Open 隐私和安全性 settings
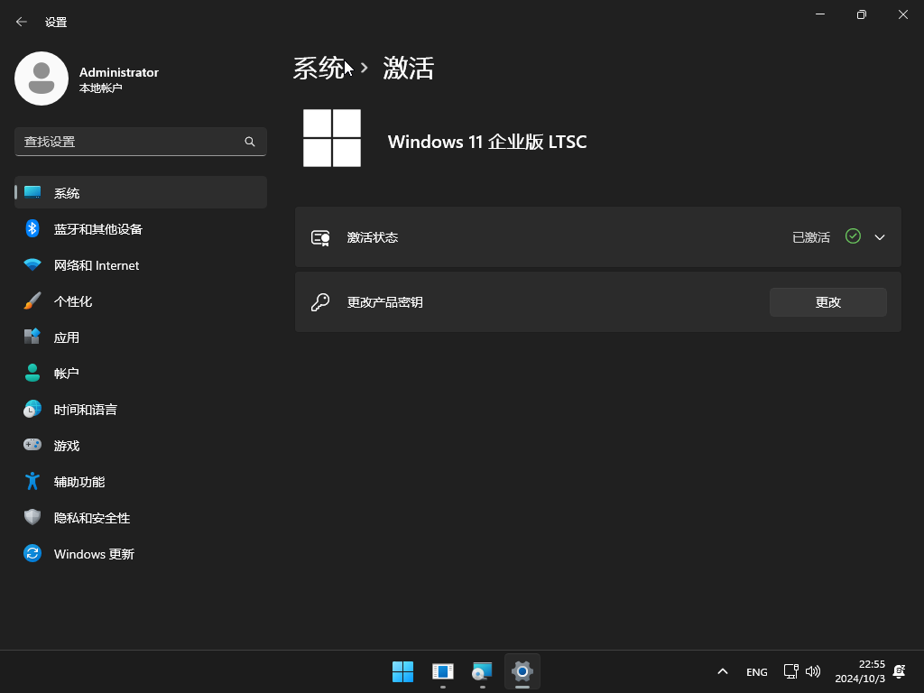Image resolution: width=924 pixels, height=693 pixels. coord(140,517)
